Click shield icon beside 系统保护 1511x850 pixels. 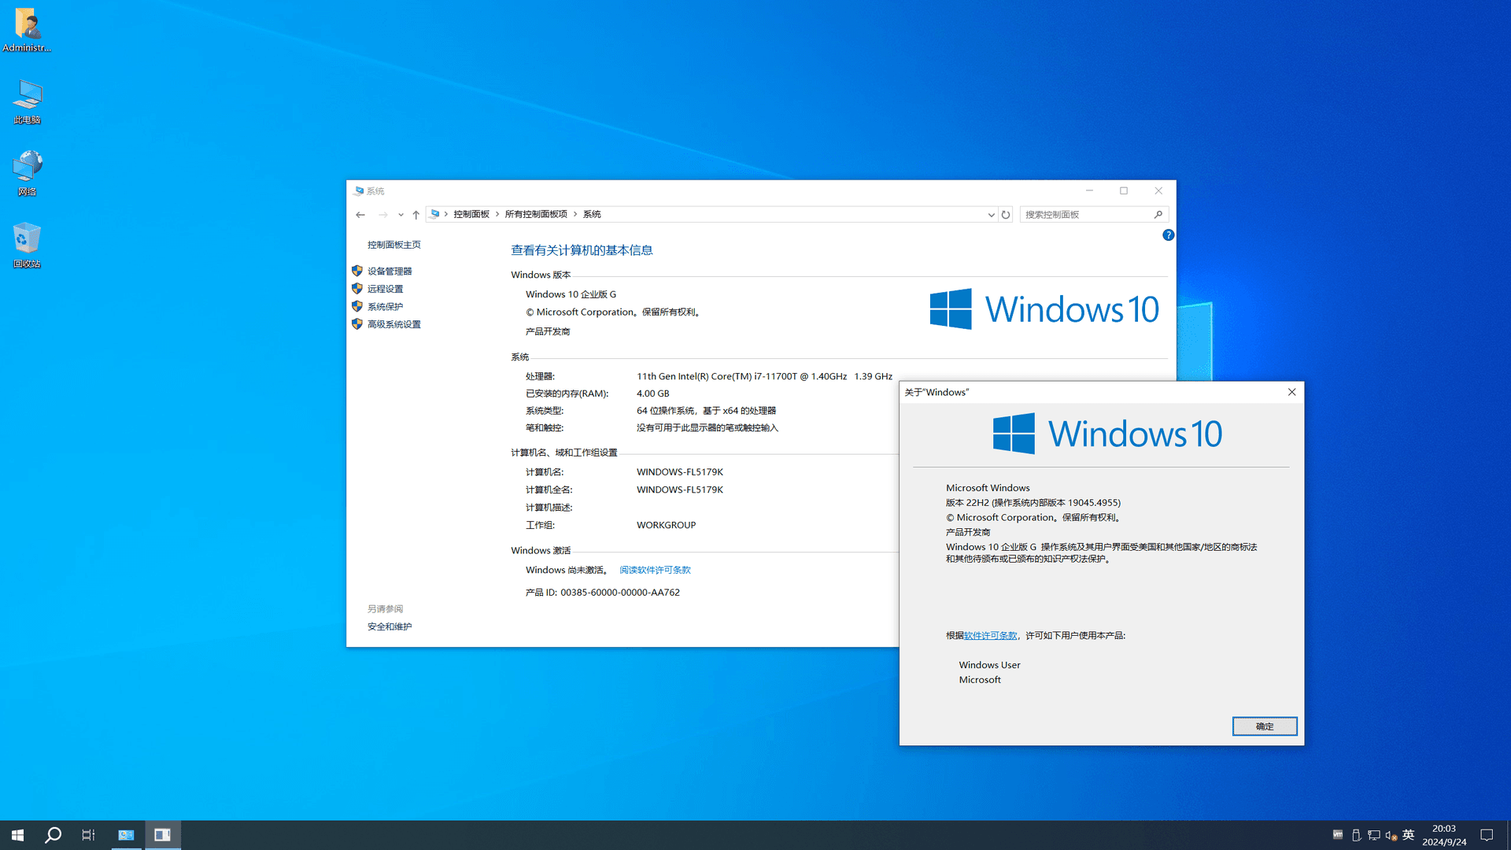(x=357, y=306)
